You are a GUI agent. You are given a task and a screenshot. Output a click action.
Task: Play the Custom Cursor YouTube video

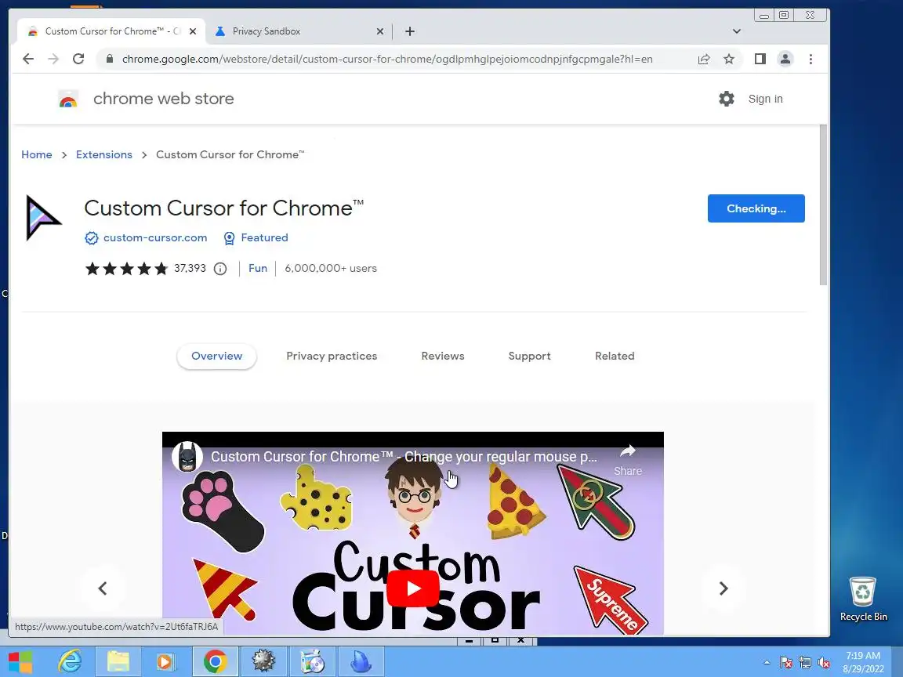click(413, 588)
